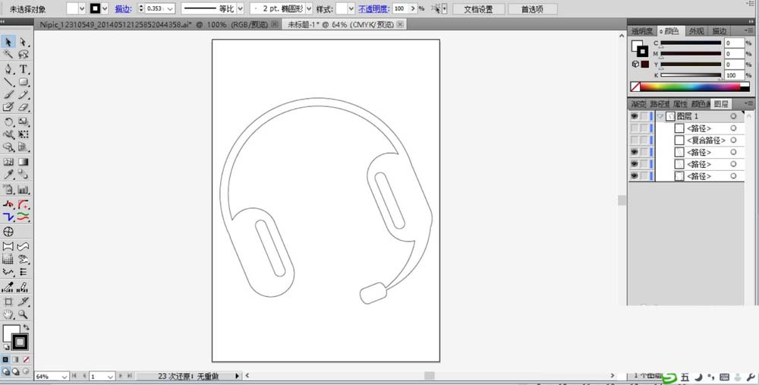Toggle lock box for <复合路径>
Image resolution: width=759 pixels, height=385 pixels.
tap(644, 140)
